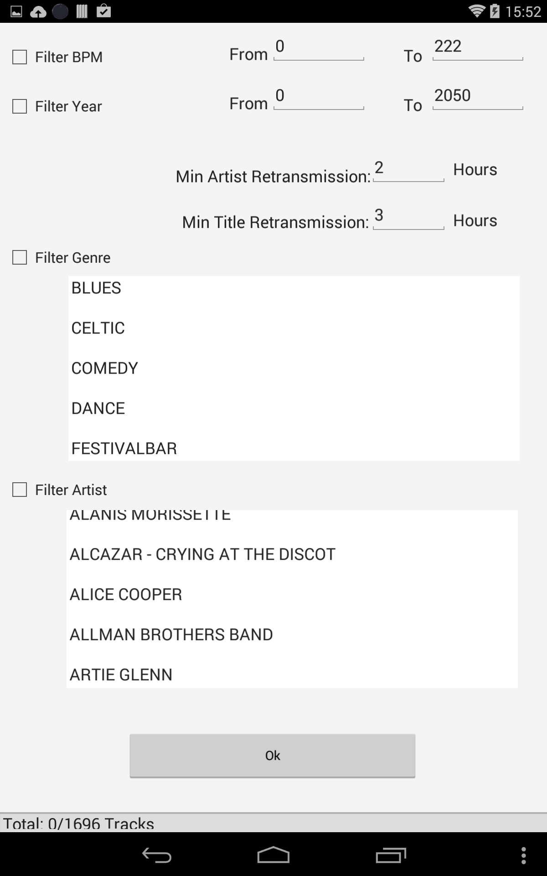Toggle the Filter Year checkbox
This screenshot has height=876, width=547.
click(20, 106)
